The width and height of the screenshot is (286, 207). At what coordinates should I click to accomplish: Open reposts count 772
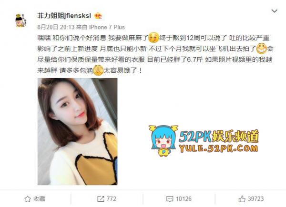tap(107, 199)
